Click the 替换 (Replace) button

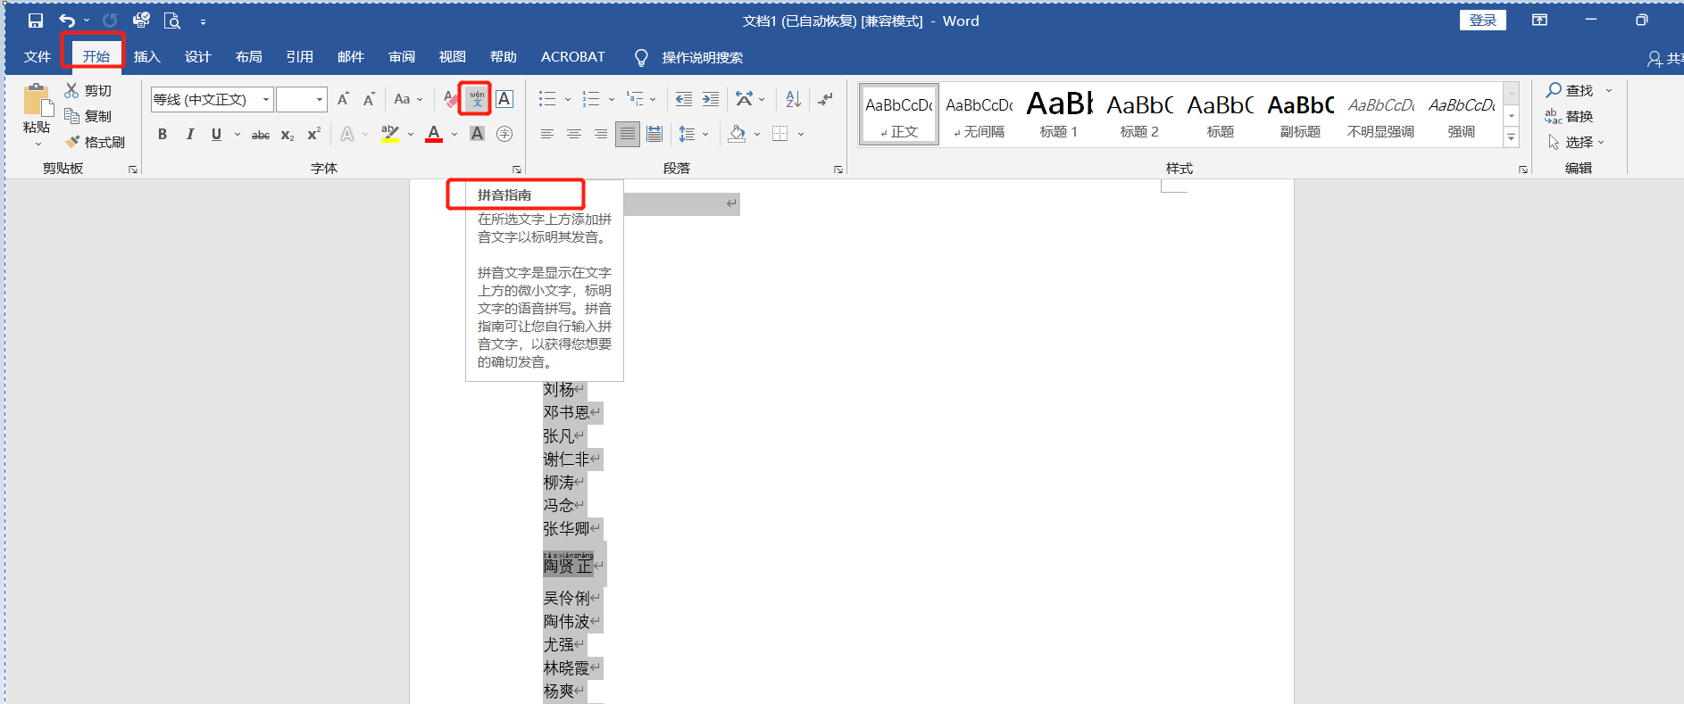[1570, 116]
